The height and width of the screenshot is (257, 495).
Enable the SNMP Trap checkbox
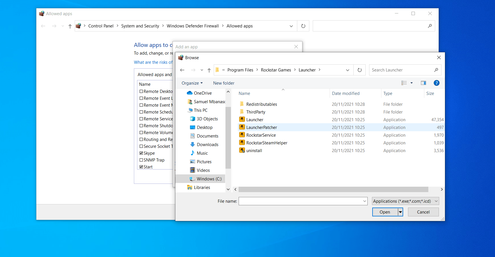(x=141, y=160)
